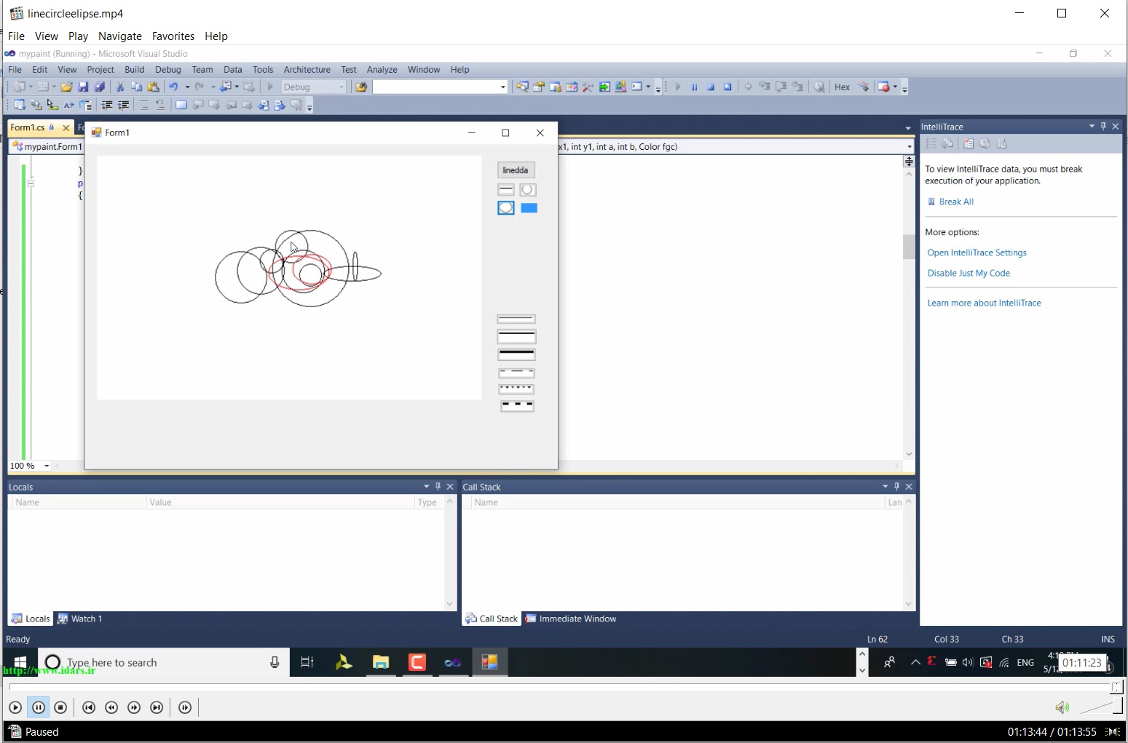This screenshot has width=1128, height=743.
Task: Click the Save icon in Visual Studio toolbar
Action: click(x=83, y=87)
